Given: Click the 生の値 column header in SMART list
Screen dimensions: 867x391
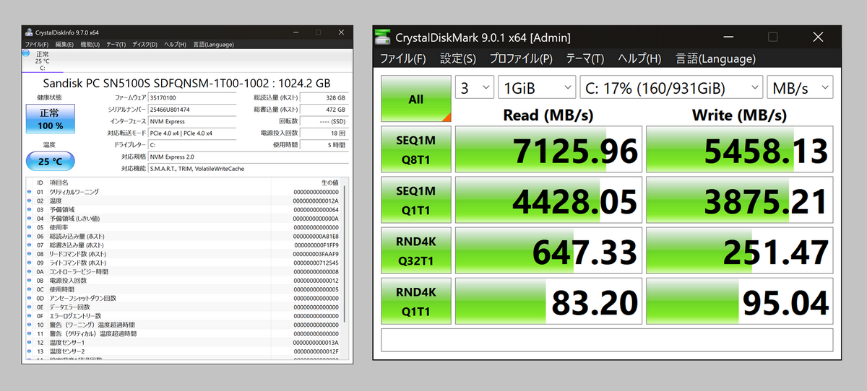Looking at the screenshot, I should pos(328,183).
